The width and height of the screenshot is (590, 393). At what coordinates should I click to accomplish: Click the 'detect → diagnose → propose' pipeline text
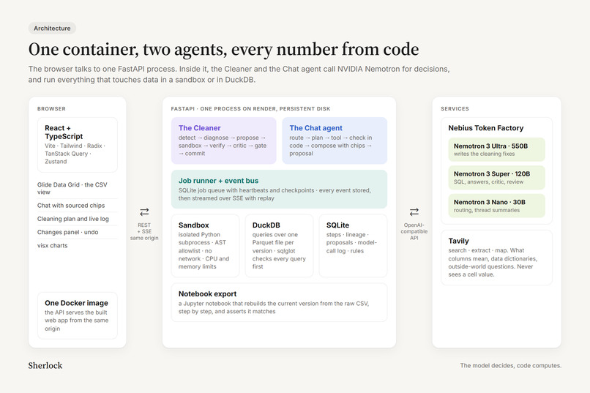click(x=223, y=146)
